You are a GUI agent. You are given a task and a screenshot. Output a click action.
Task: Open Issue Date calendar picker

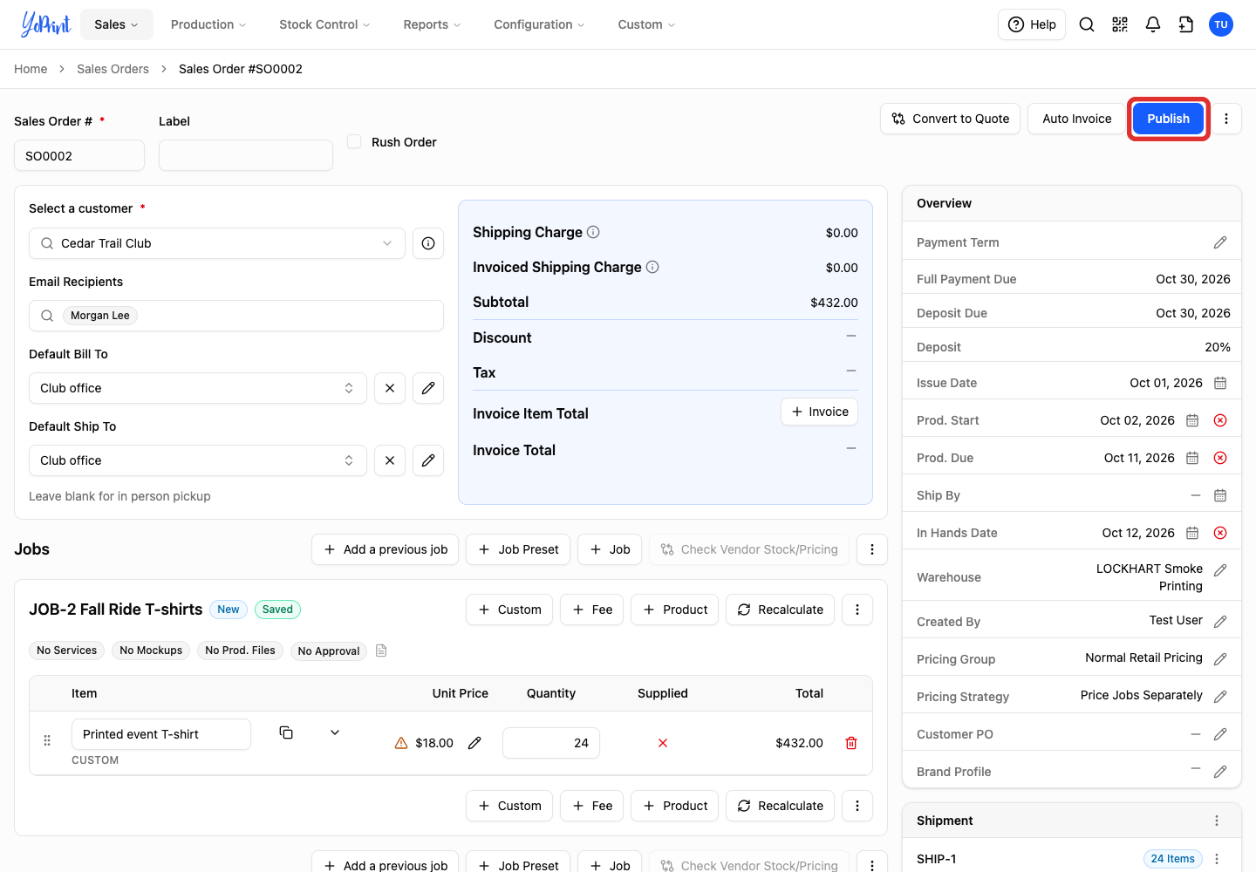[1220, 383]
